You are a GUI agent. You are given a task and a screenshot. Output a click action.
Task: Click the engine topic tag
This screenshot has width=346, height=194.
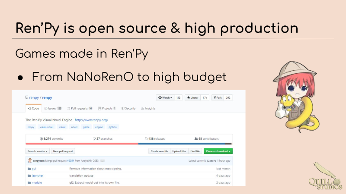[x=99, y=127]
